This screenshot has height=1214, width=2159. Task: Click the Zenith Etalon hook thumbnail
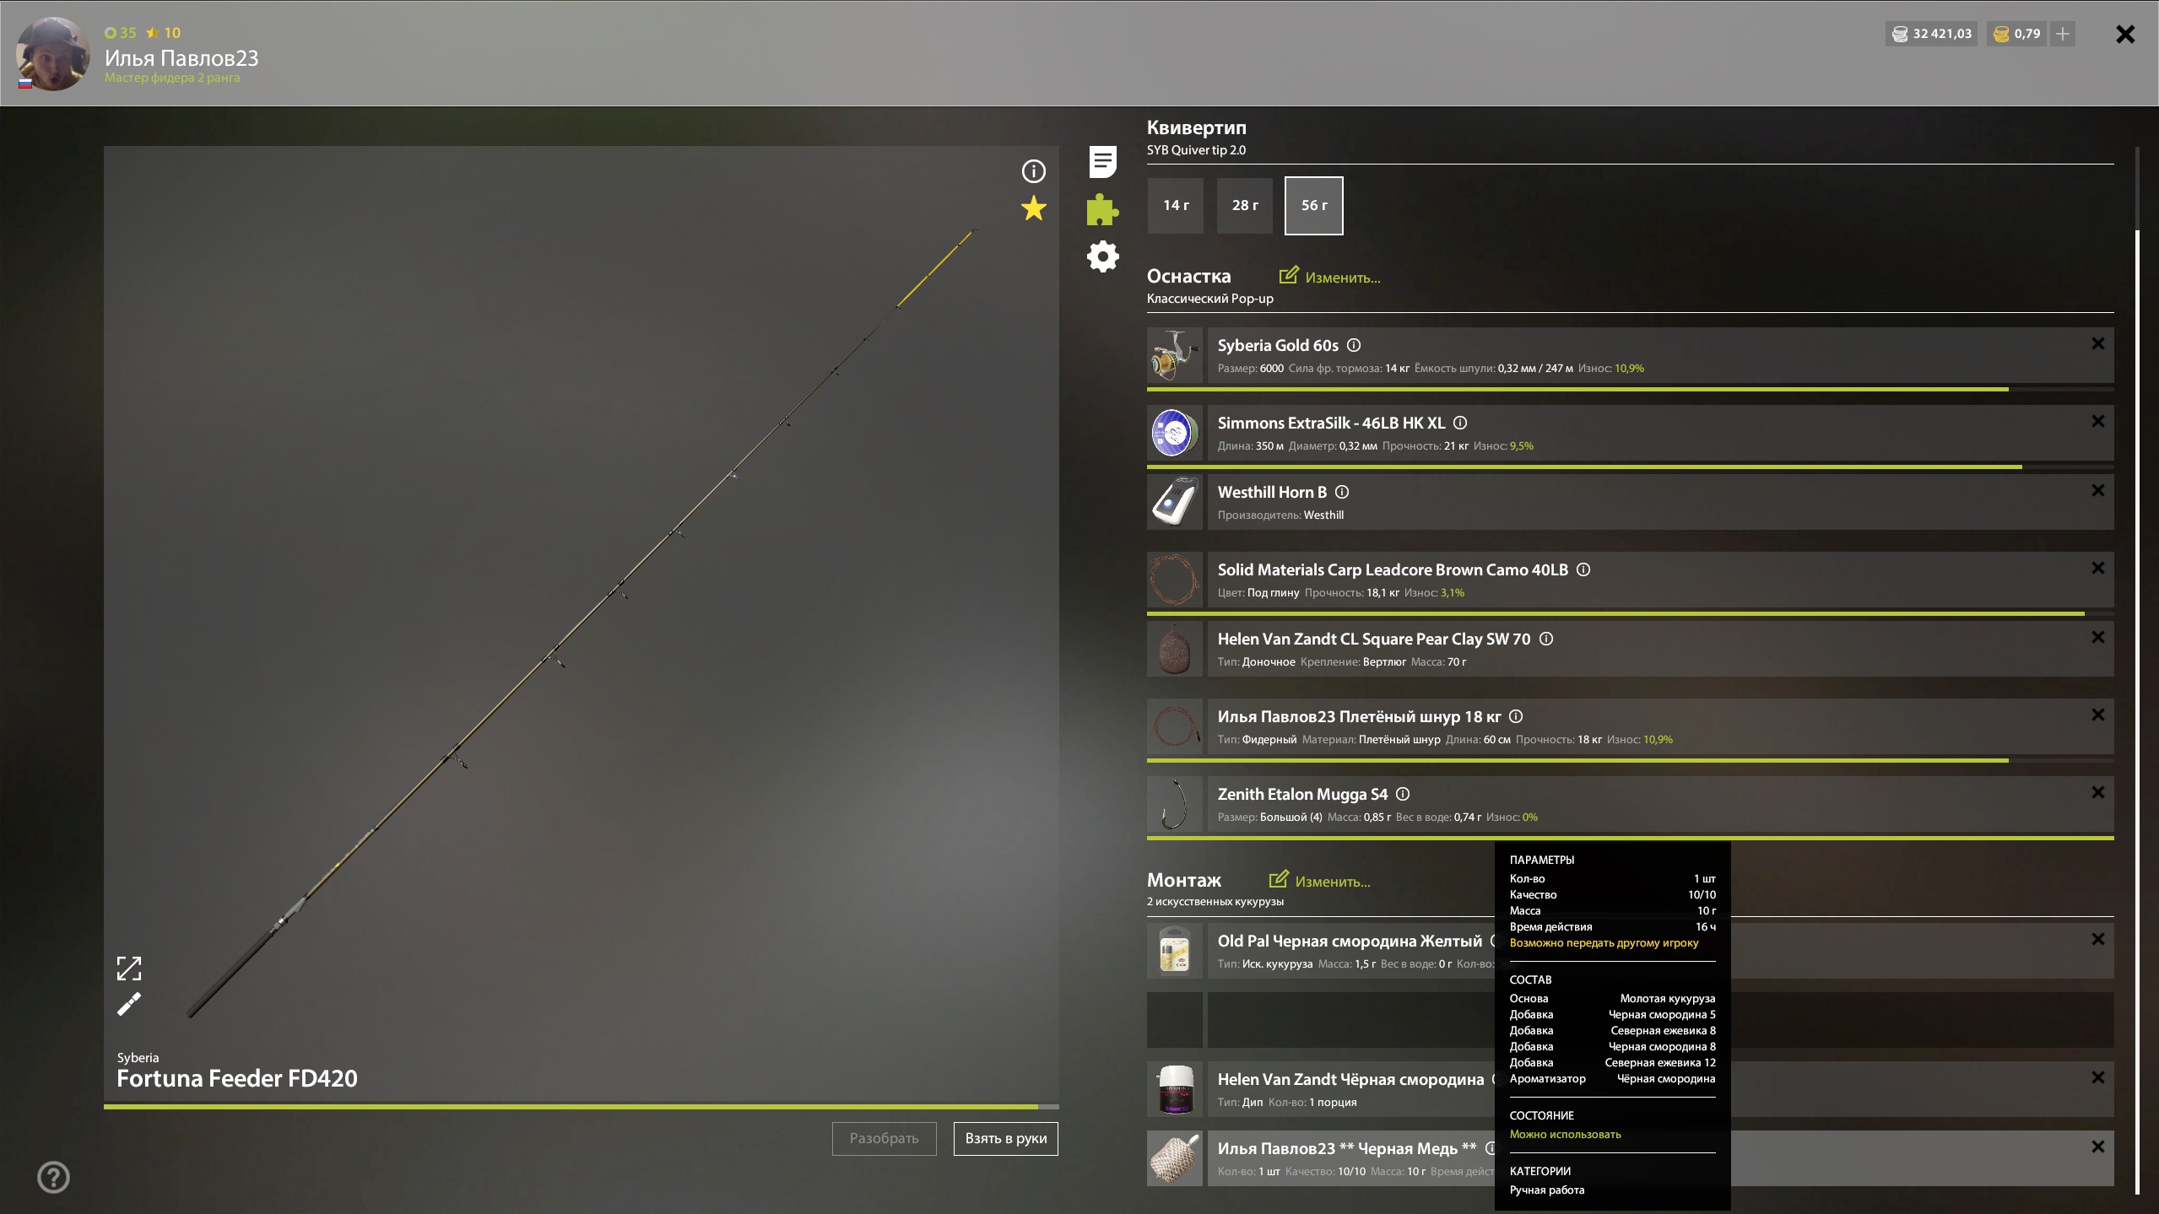(x=1174, y=804)
